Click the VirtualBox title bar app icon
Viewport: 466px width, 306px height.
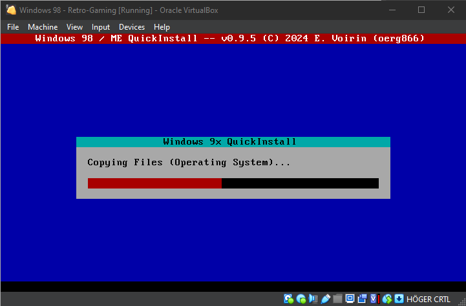11,10
